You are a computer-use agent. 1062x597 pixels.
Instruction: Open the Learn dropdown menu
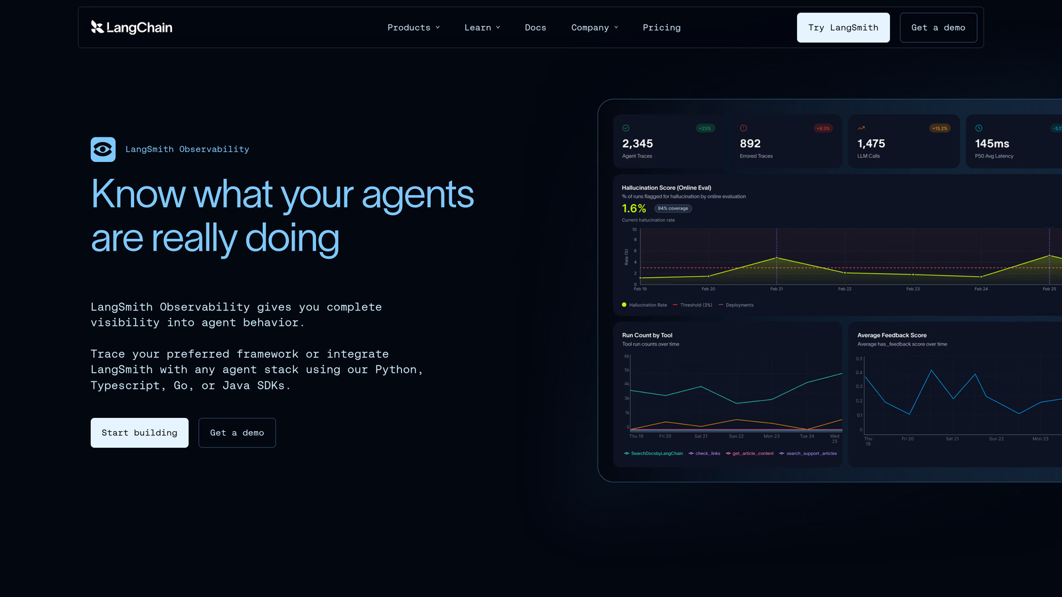tap(482, 27)
